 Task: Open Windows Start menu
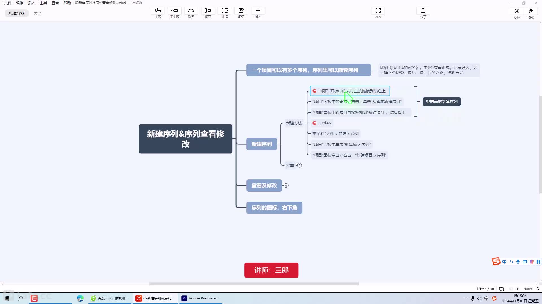(x=7, y=298)
